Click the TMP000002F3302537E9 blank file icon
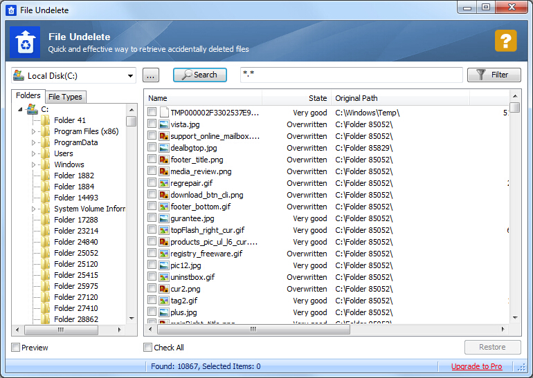533x378 pixels. pos(164,113)
